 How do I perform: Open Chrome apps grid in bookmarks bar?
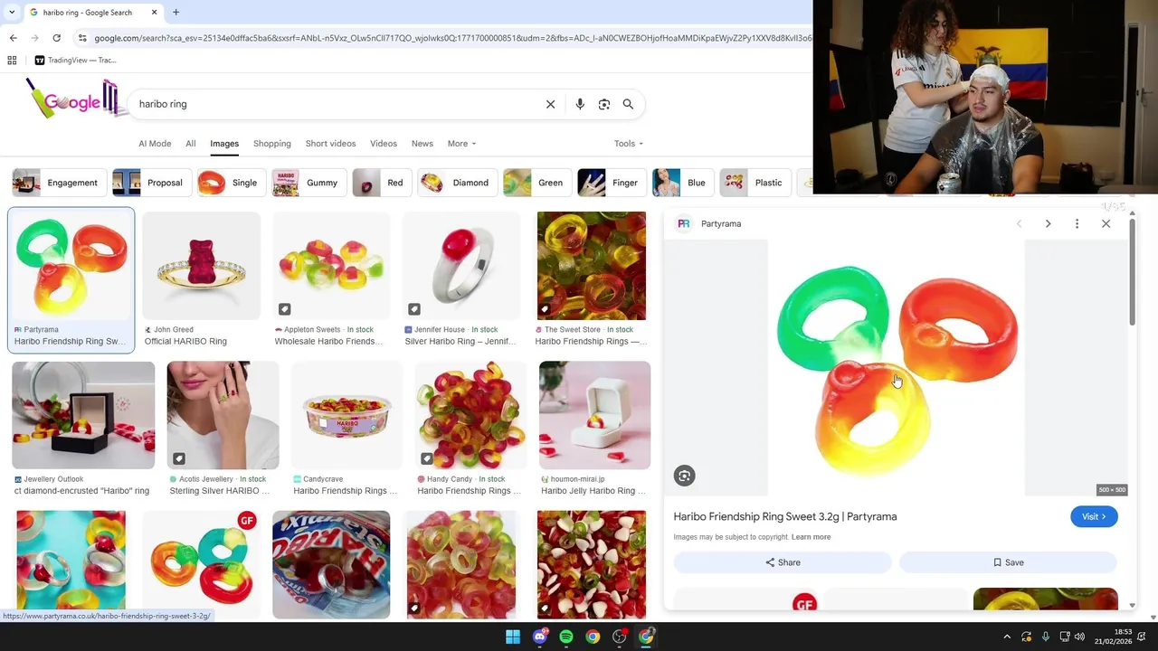coord(12,61)
